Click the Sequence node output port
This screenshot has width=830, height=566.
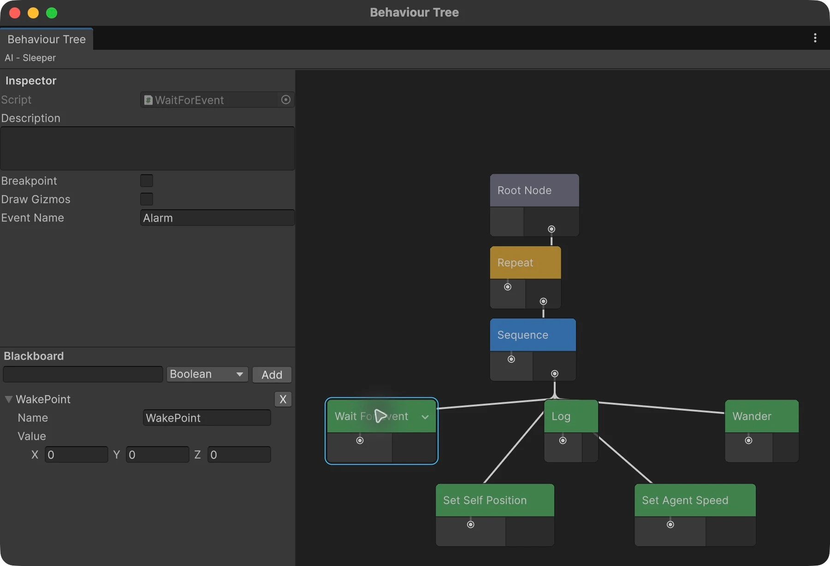coord(555,374)
